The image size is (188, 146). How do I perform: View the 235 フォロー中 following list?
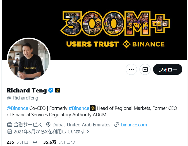point(22,142)
